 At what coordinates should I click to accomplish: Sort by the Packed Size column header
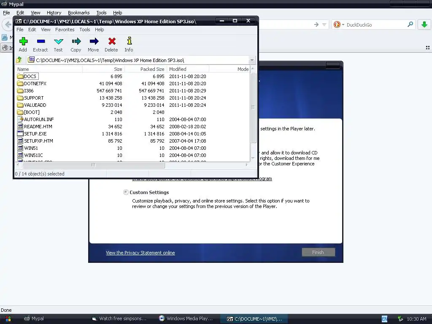point(146,69)
